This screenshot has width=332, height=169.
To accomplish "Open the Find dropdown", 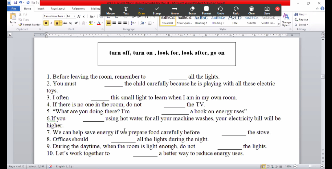I will tap(306, 14).
